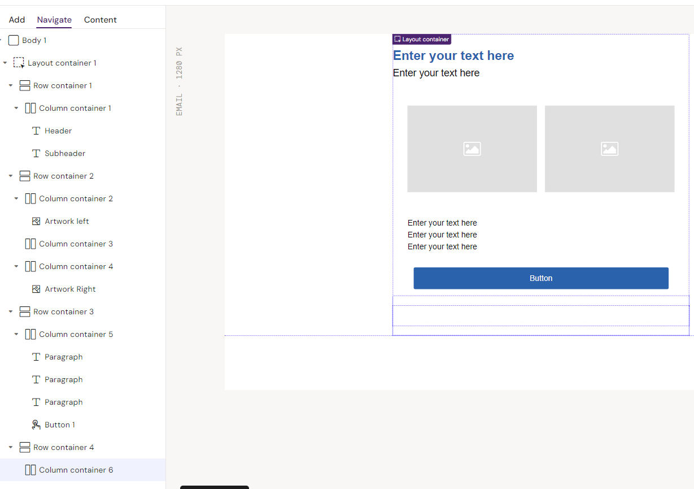Collapse the Layout container 1 tree node
Screen dimensions: 694x489
pyautogui.click(x=5, y=63)
